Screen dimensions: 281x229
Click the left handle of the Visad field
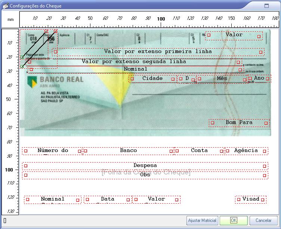click(239, 200)
